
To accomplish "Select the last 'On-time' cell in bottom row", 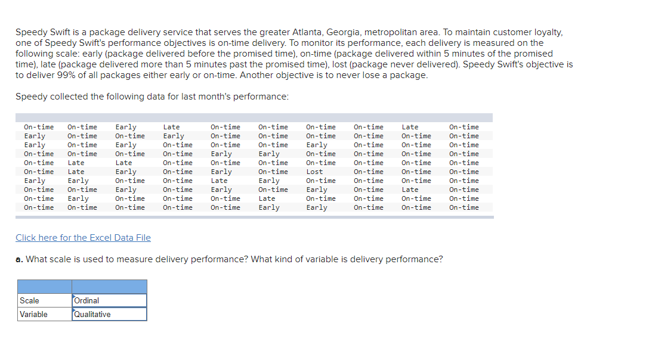I will [463, 207].
